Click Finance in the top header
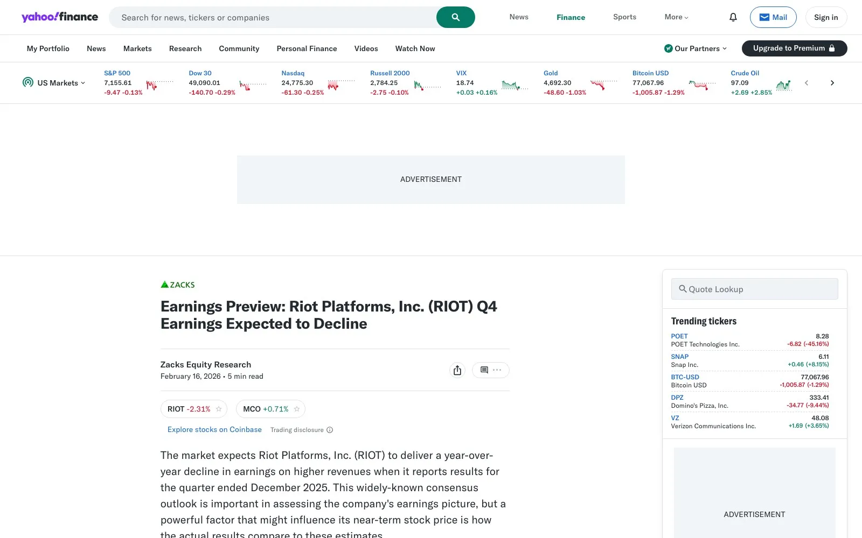 pyautogui.click(x=571, y=17)
